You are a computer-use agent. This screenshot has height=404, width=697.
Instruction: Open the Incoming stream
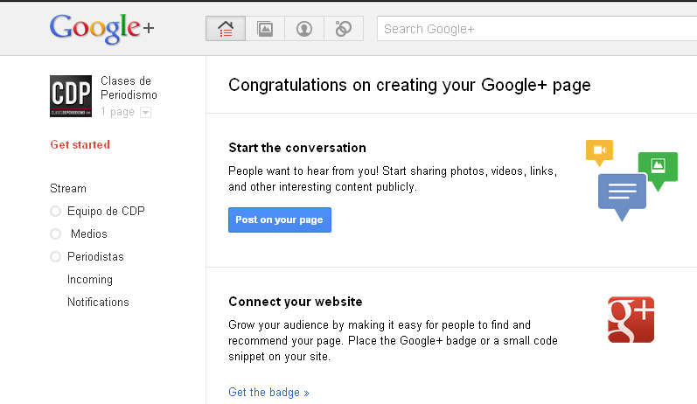pyautogui.click(x=90, y=279)
